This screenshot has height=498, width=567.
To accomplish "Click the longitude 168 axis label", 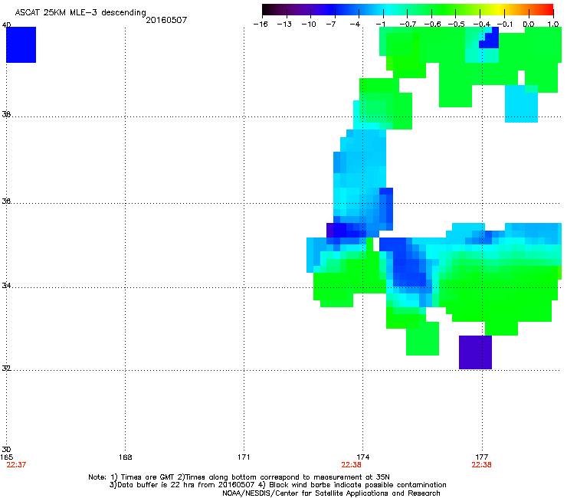I will 125,457.
